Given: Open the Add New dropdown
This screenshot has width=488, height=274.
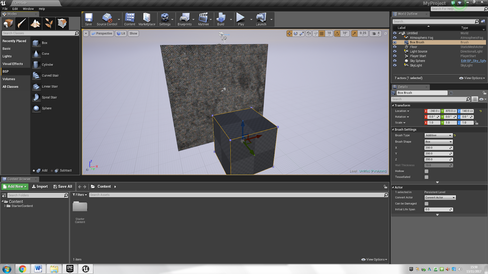Looking at the screenshot, I should point(15,187).
